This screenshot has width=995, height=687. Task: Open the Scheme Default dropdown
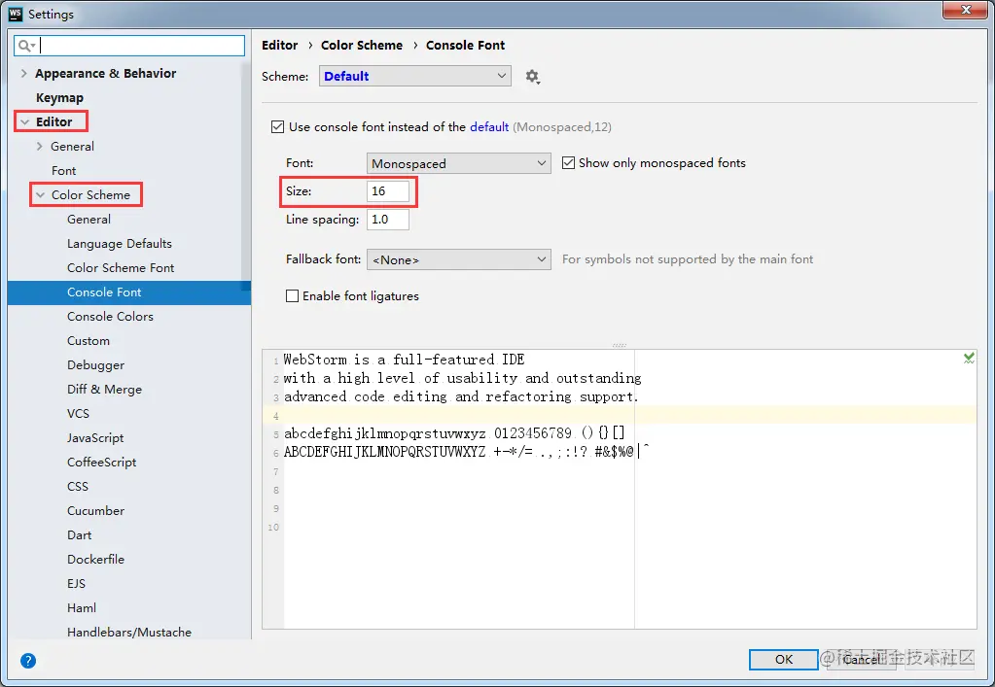415,76
